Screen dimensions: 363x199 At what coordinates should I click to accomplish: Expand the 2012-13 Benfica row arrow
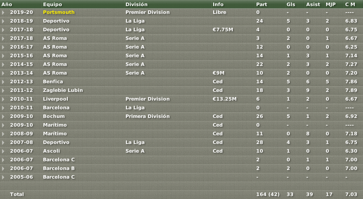tap(3, 82)
